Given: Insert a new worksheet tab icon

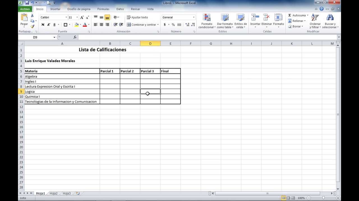Looking at the screenshot, I should (x=78, y=193).
